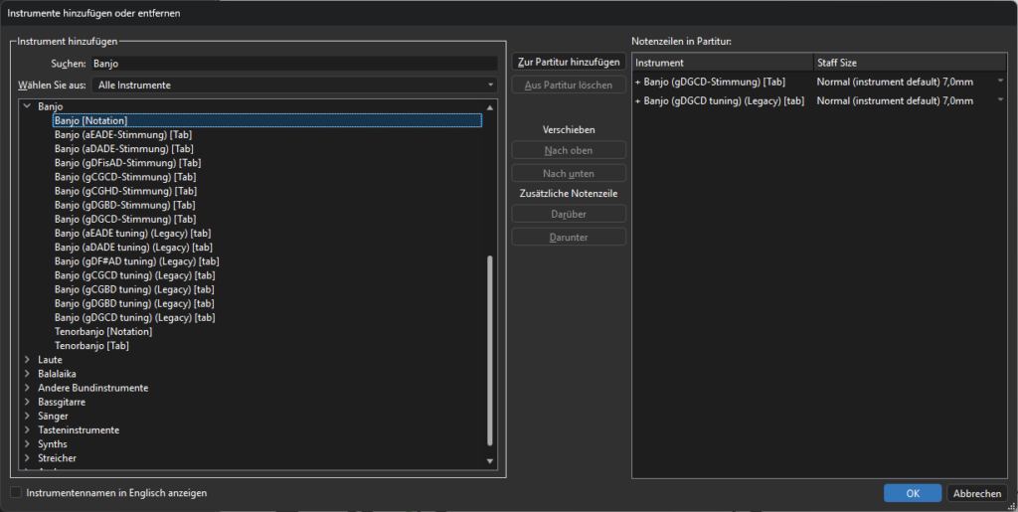Select Banjo (gDGCD tuning) (Legacy) [tab] in tree
Screen dimensions: 1018x512
tap(134, 317)
